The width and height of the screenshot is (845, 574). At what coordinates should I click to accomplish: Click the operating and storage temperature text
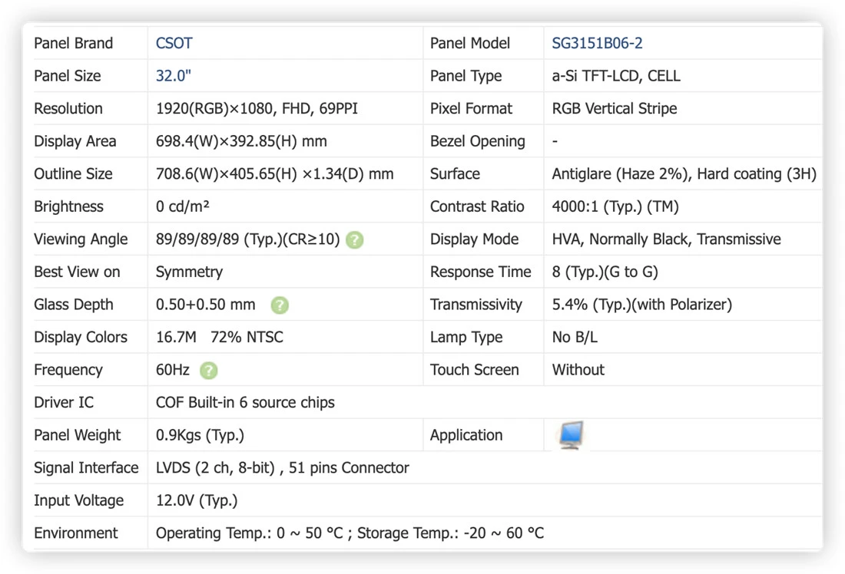[x=350, y=533]
